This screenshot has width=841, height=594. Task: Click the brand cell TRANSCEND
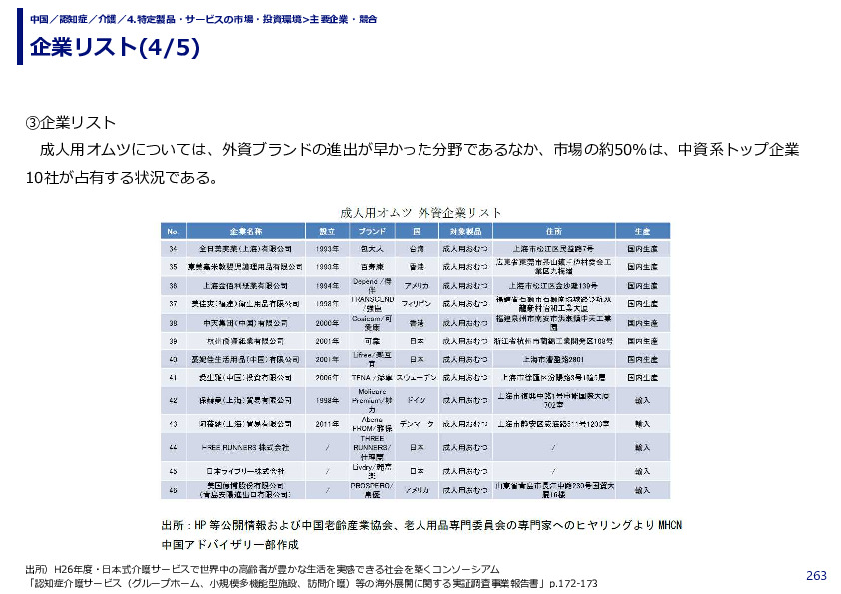point(372,303)
